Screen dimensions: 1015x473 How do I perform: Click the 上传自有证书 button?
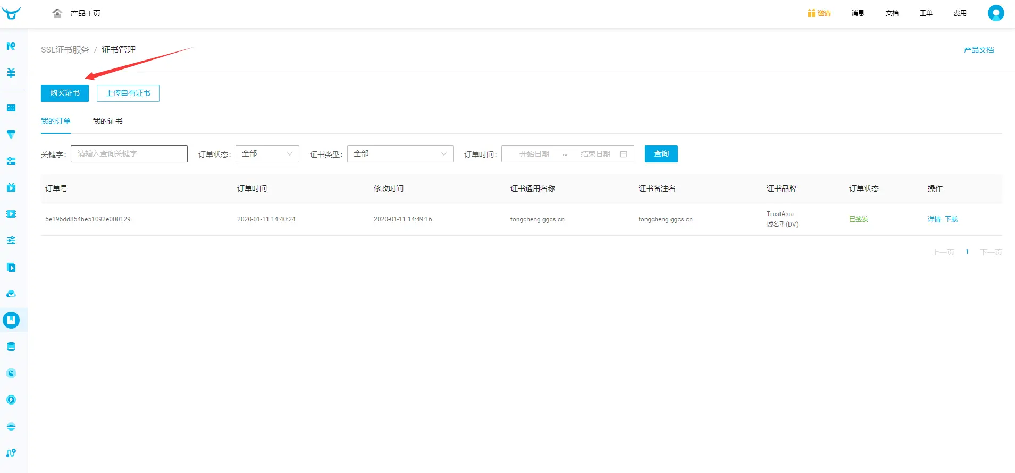128,93
